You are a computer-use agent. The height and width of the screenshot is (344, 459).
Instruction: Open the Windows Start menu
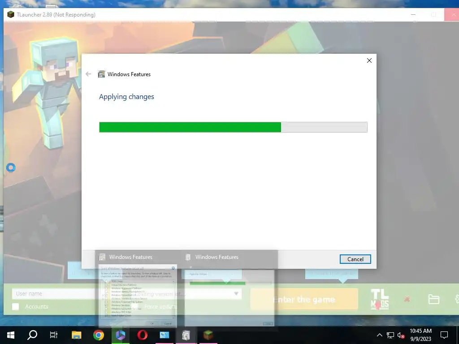click(11, 335)
